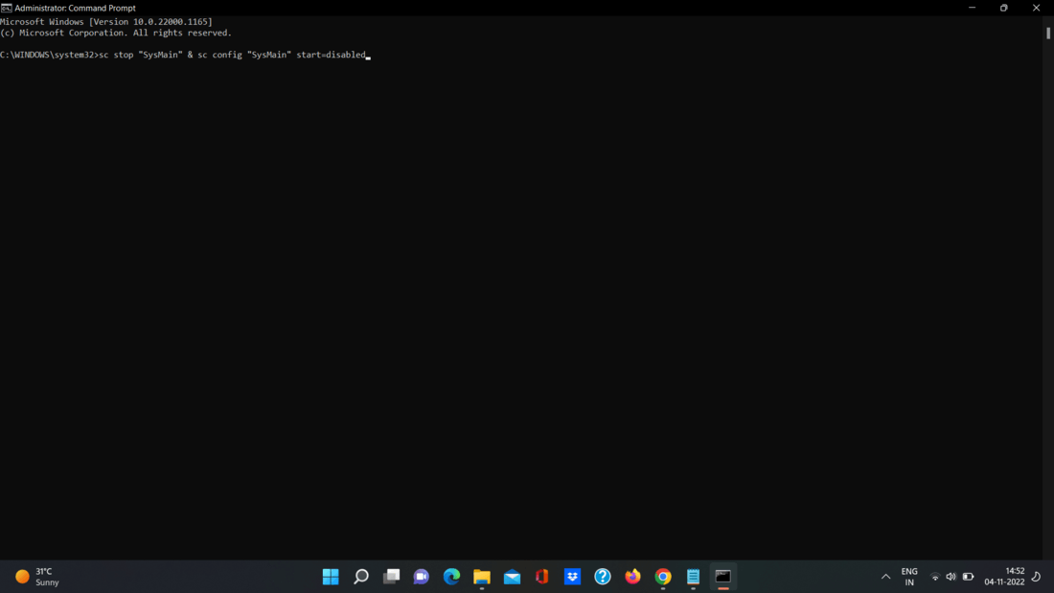Open Dropbox from the taskbar

pos(572,576)
